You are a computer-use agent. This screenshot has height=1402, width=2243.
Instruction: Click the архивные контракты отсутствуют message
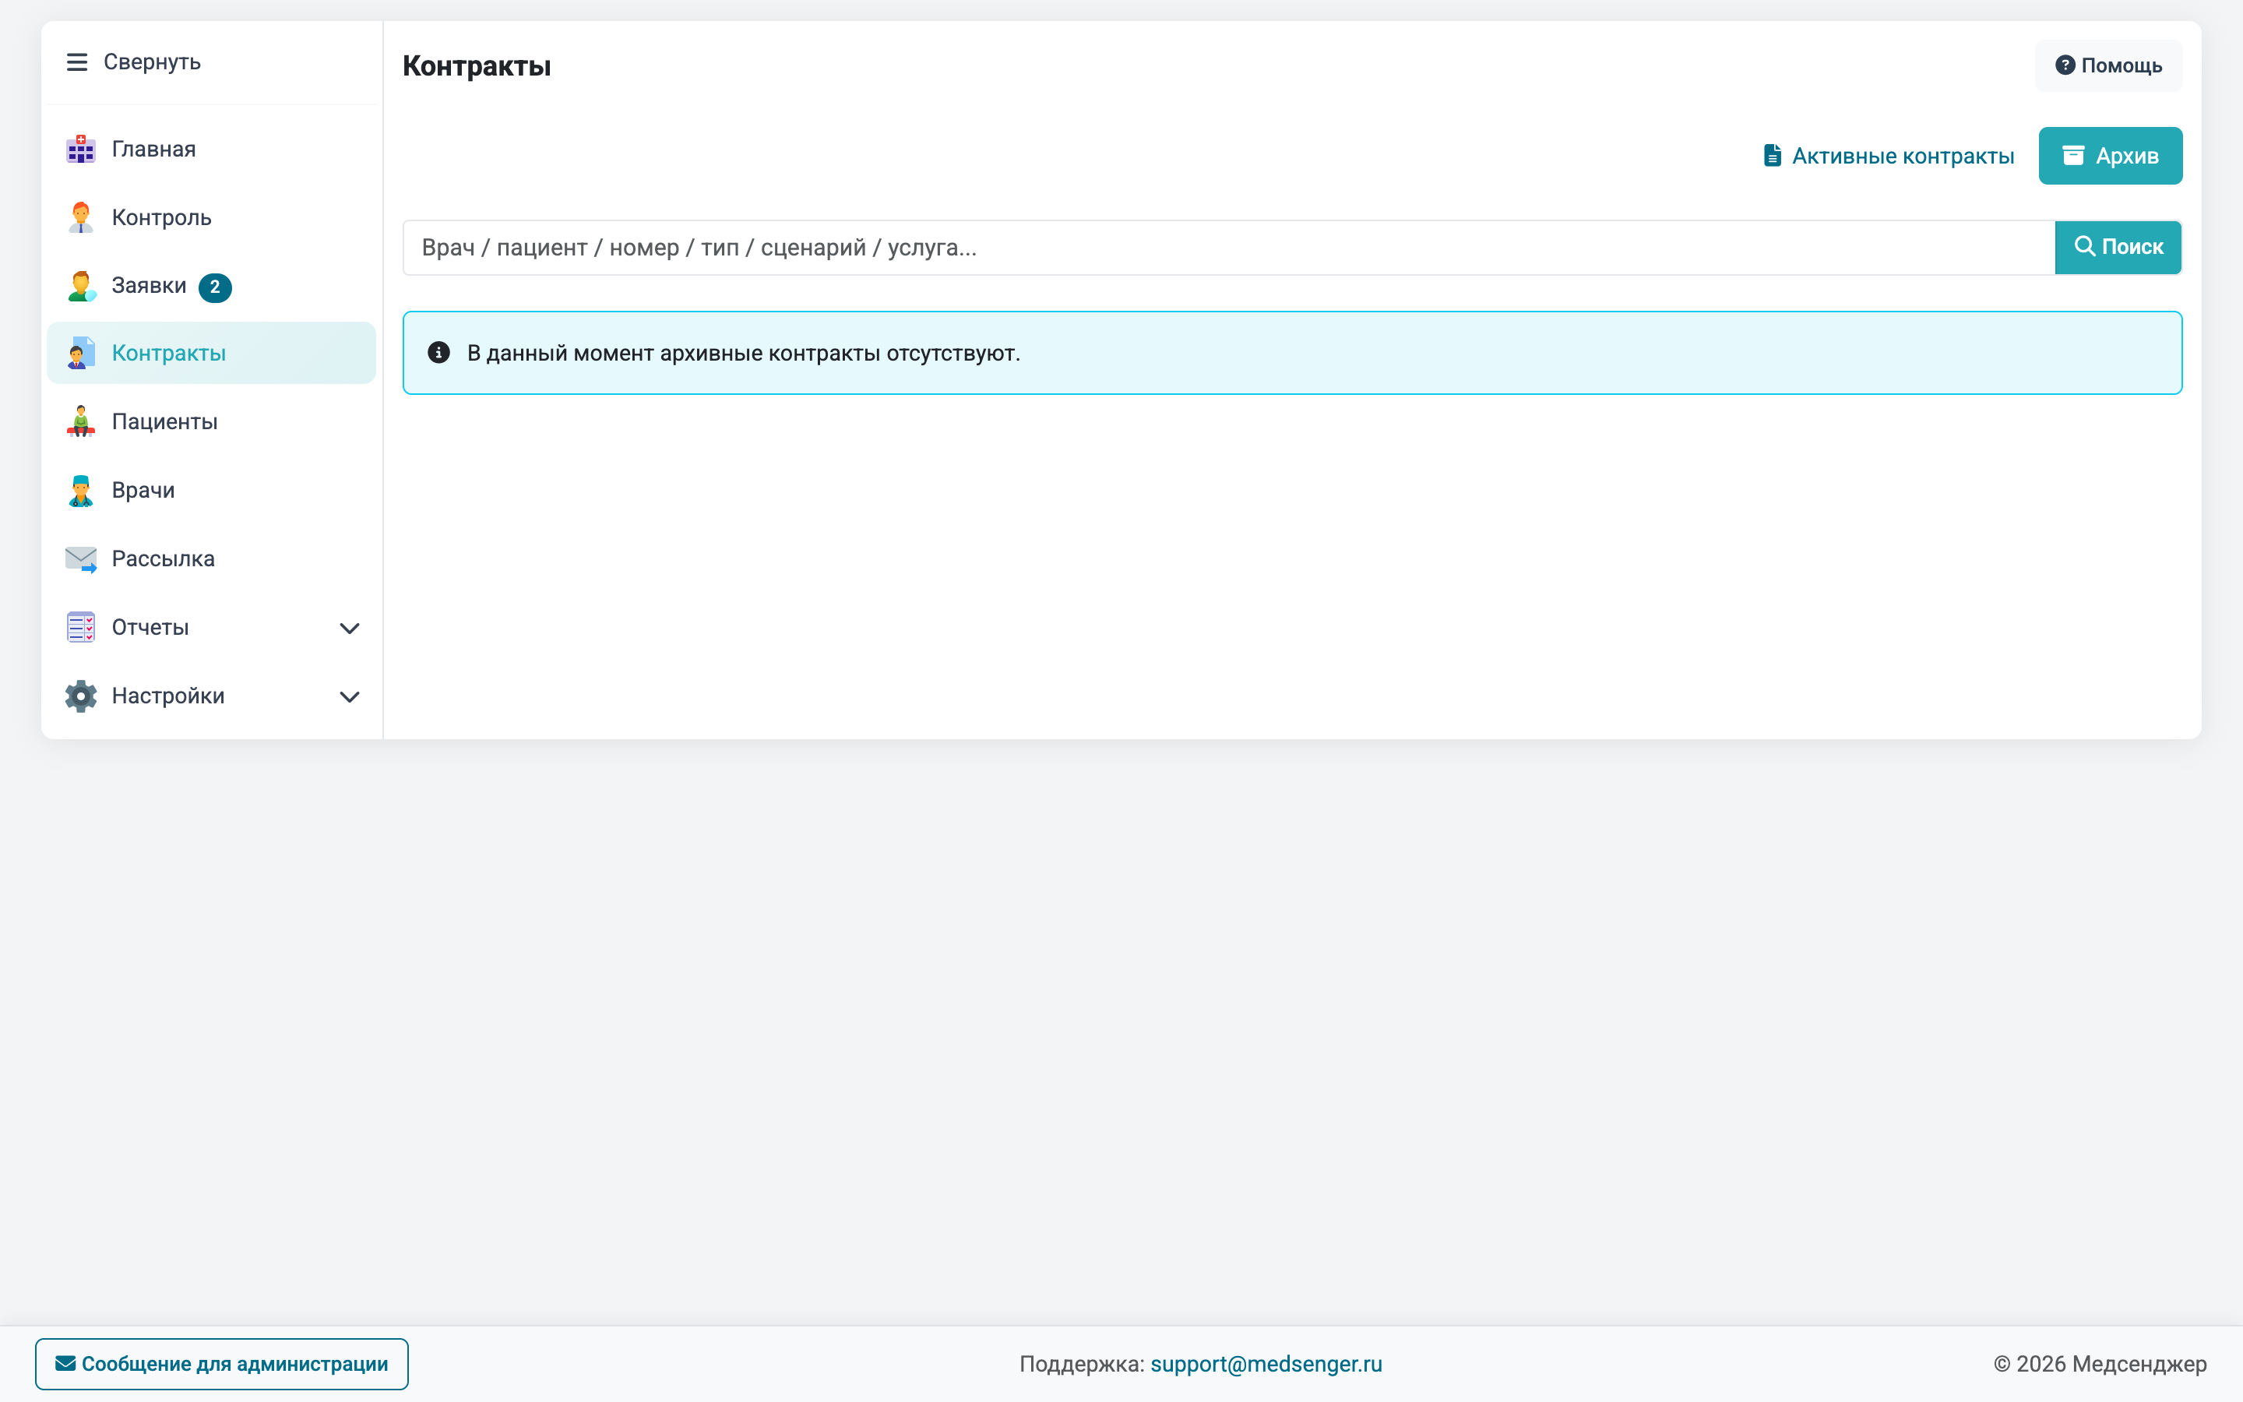point(743,354)
